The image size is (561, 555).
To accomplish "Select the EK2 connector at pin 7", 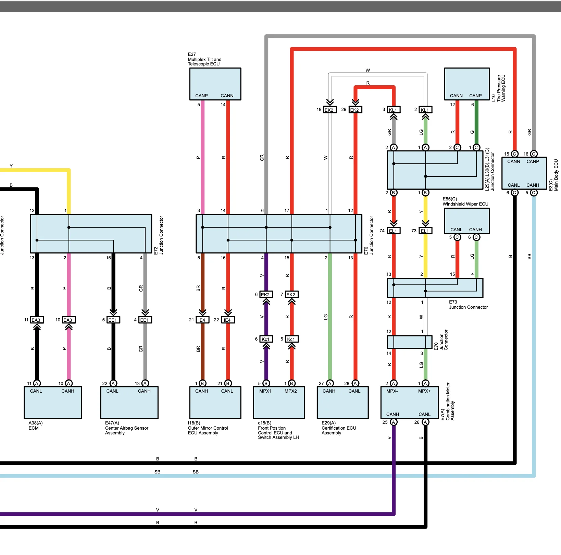I will tap(291, 294).
